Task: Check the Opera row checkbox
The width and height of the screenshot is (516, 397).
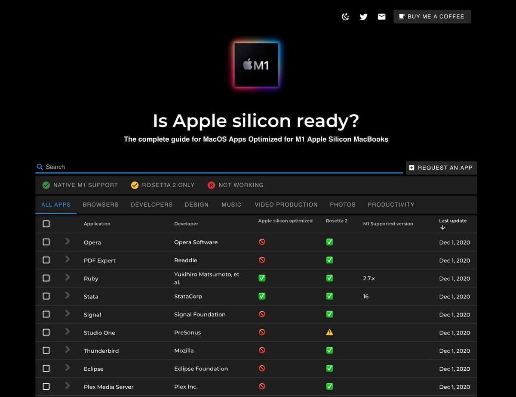Action: click(x=46, y=242)
